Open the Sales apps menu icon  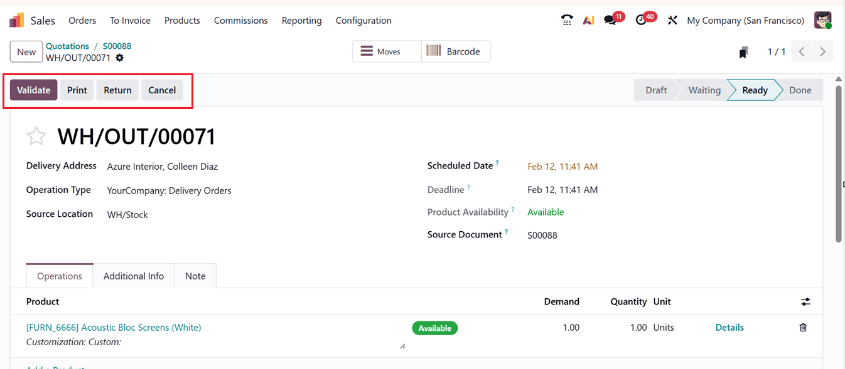pyautogui.click(x=16, y=19)
